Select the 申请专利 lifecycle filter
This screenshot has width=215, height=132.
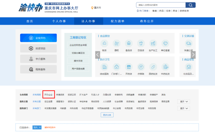119,95
